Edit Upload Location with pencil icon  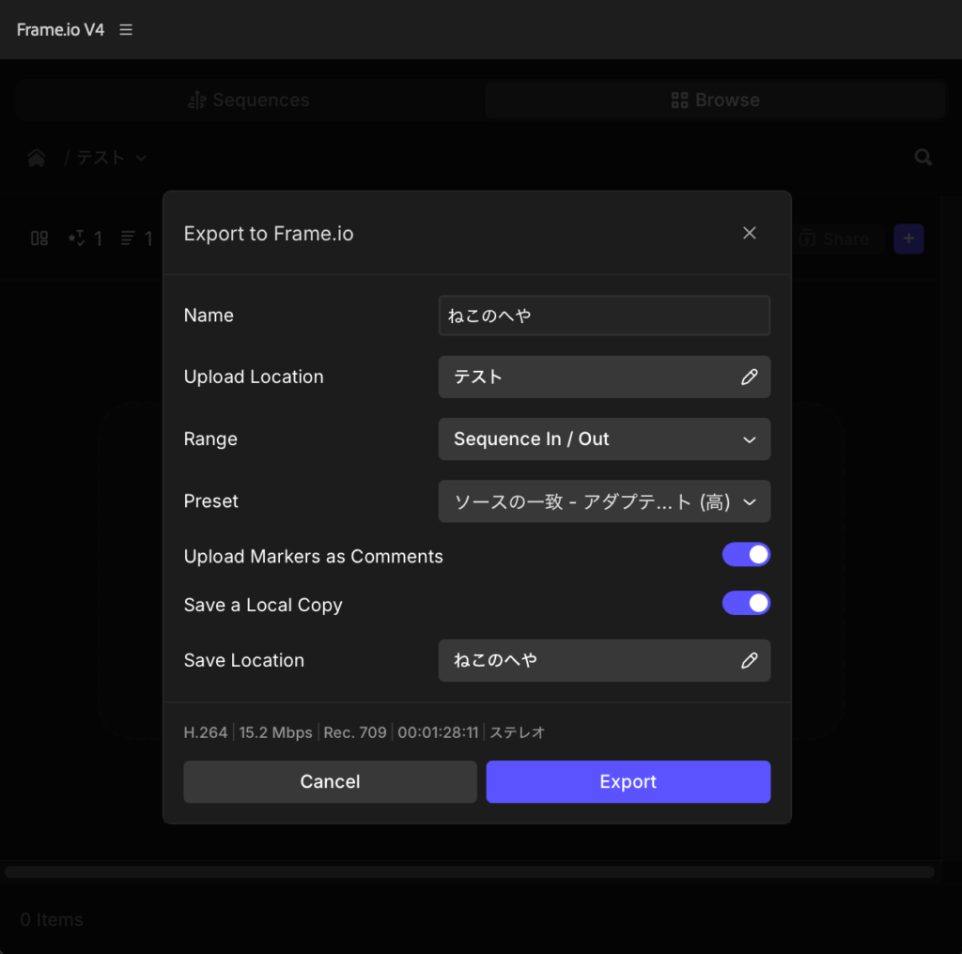[x=749, y=377]
